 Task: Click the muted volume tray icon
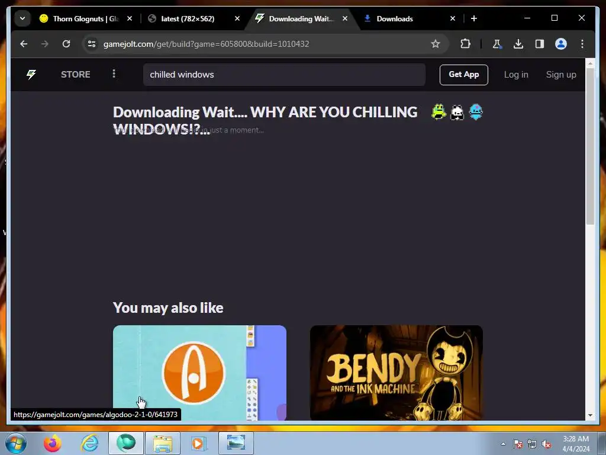[x=546, y=444]
